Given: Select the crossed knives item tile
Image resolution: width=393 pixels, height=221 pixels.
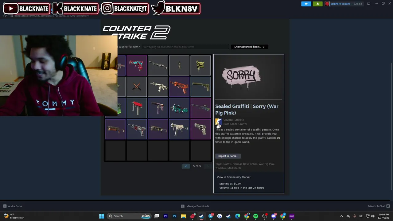Looking at the screenshot, I should click(137, 87).
